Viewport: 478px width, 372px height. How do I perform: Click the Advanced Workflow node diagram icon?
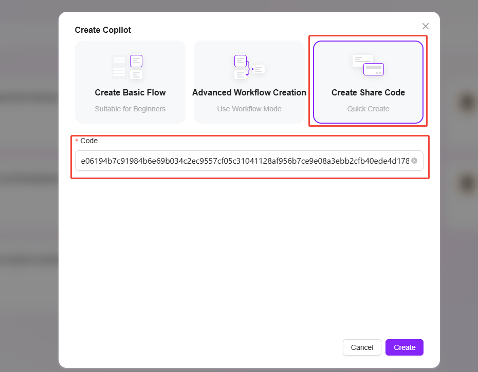coord(249,67)
